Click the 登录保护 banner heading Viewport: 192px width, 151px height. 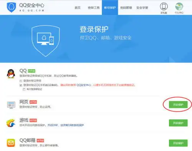[94, 29]
